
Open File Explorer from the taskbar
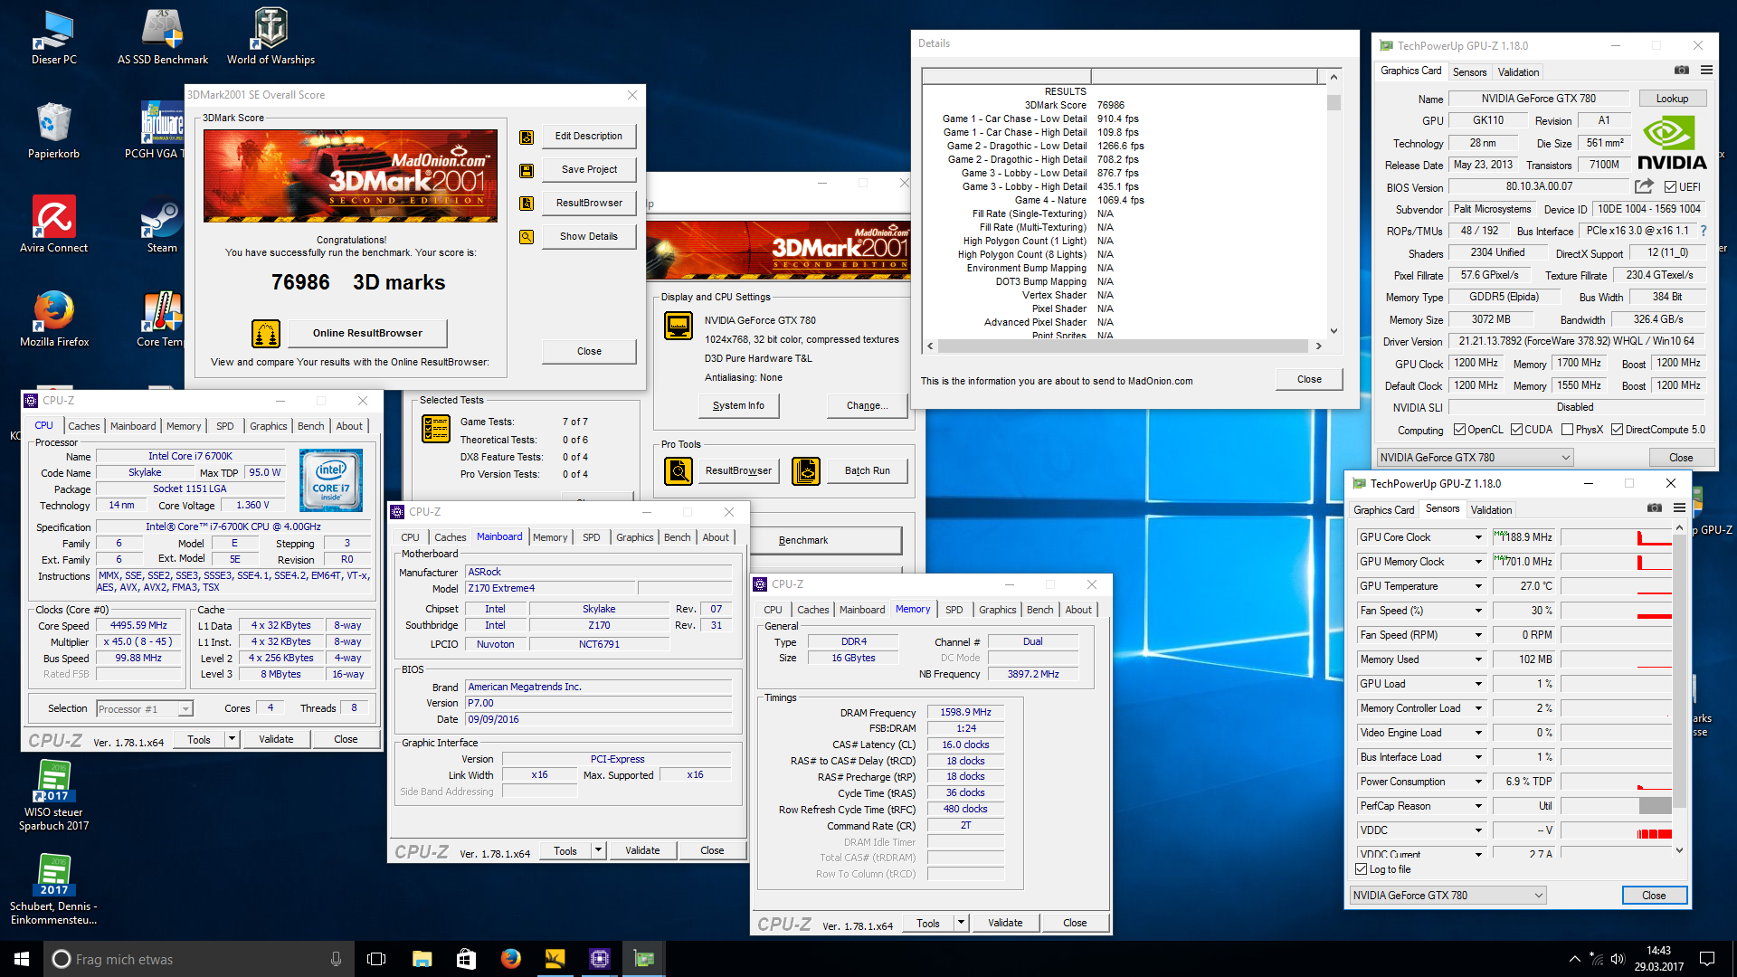click(x=422, y=959)
